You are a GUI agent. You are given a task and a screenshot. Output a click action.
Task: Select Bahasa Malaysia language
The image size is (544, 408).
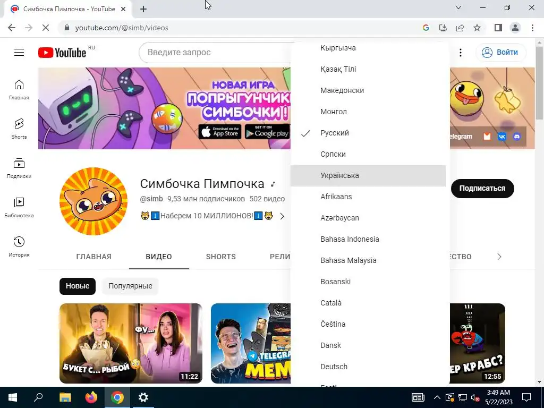click(x=368, y=260)
